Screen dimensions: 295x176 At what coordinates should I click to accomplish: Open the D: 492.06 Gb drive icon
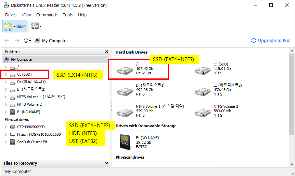pyautogui.click(x=125, y=92)
